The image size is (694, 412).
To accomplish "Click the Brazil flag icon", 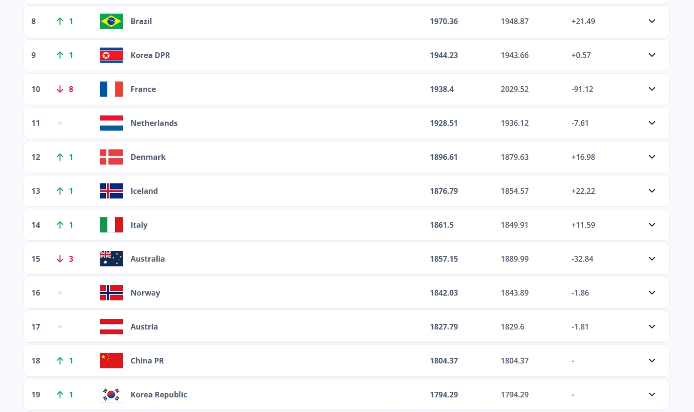I will click(111, 21).
